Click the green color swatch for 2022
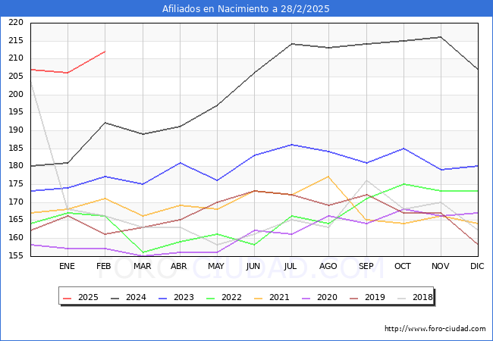Image resolution: width=493 pixels, height=341 pixels. tap(211, 298)
